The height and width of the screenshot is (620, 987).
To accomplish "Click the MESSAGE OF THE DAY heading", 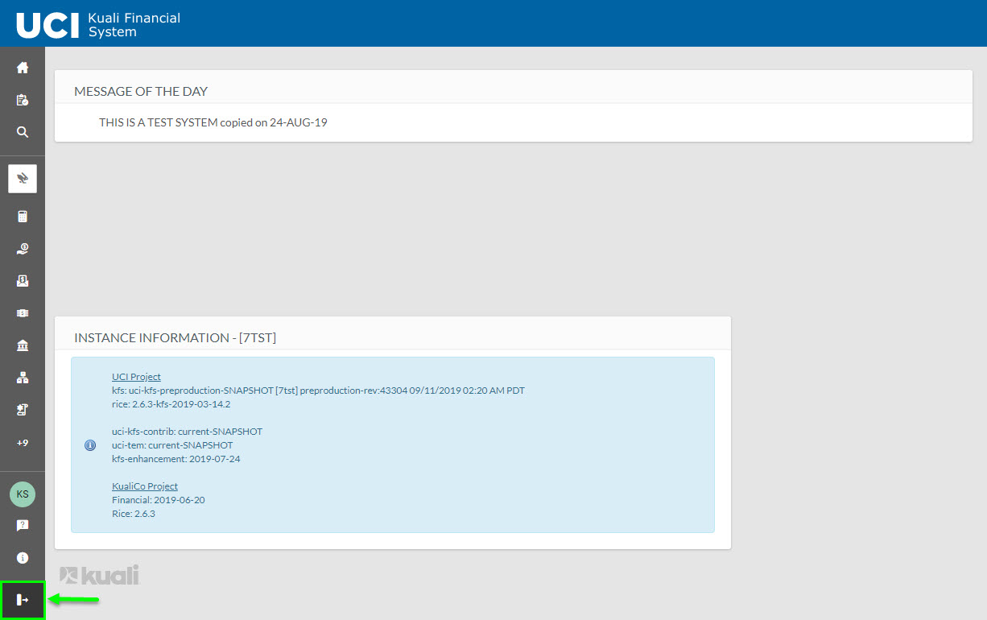I will click(141, 92).
